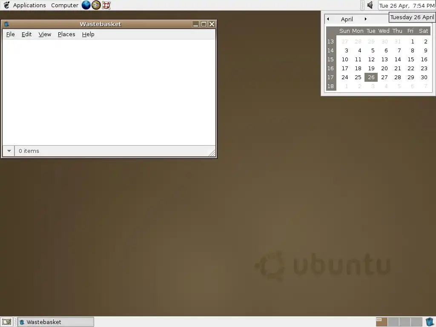Click the '0 items' status bar text
436x327 pixels.
pos(29,151)
